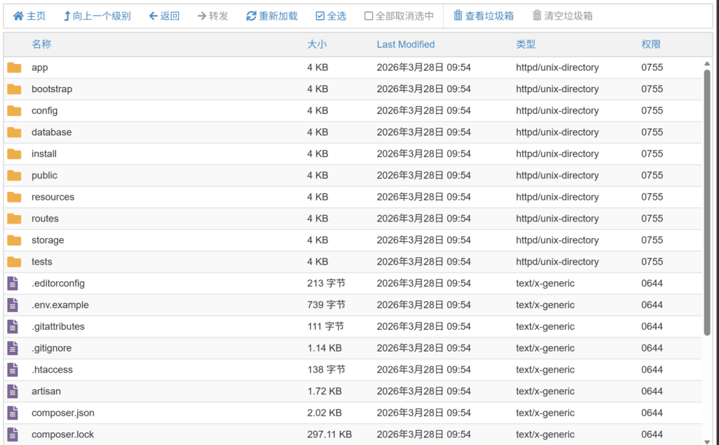Sort files by the 名称 column header

(x=41, y=44)
